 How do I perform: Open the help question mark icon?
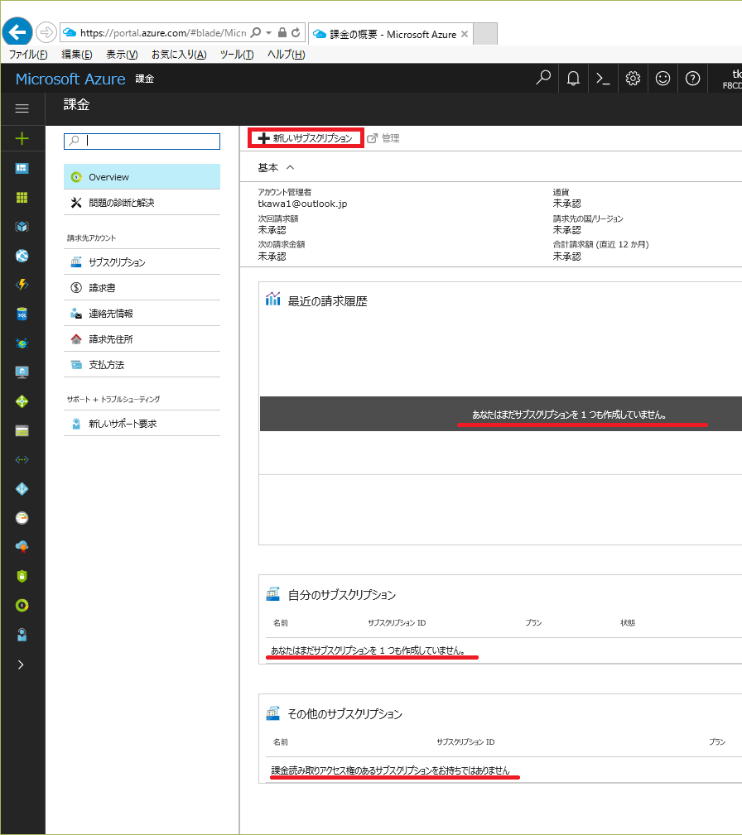point(692,79)
